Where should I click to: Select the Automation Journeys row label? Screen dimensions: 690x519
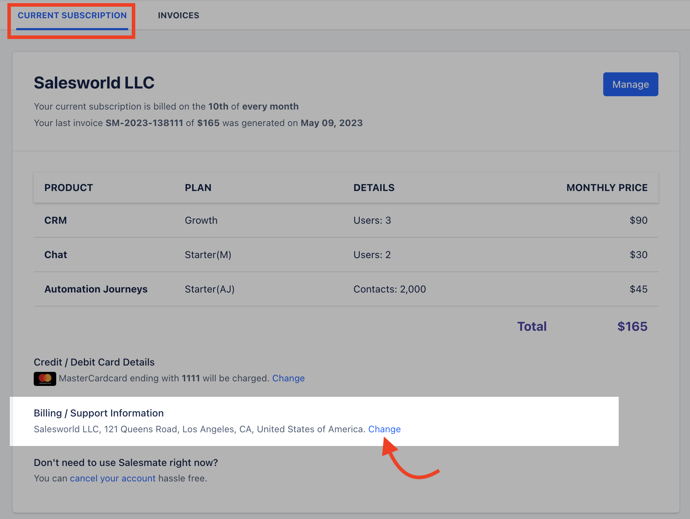tap(96, 289)
